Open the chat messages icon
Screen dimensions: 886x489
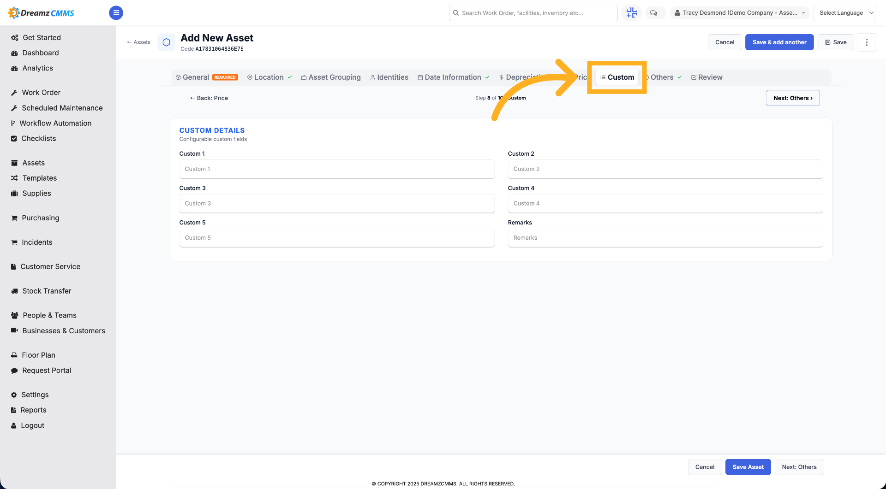(653, 13)
